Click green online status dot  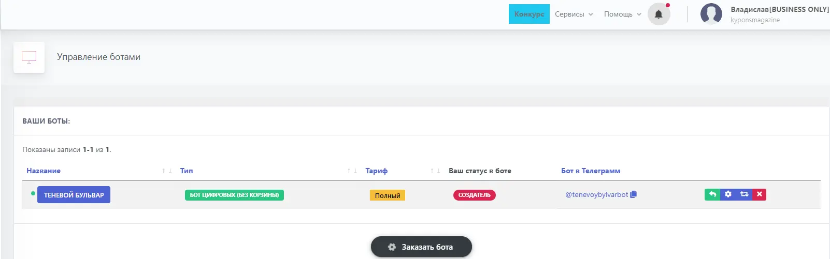33,193
